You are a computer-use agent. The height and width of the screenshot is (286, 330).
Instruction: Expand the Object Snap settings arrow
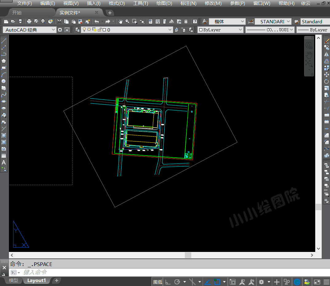(224, 282)
